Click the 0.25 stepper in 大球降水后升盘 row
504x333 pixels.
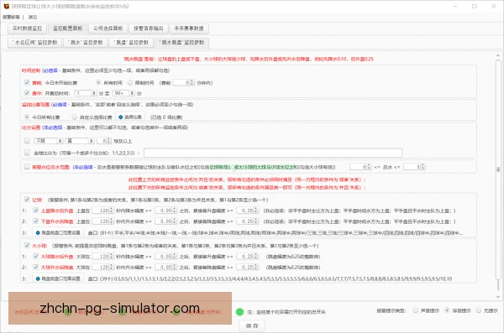(248, 257)
